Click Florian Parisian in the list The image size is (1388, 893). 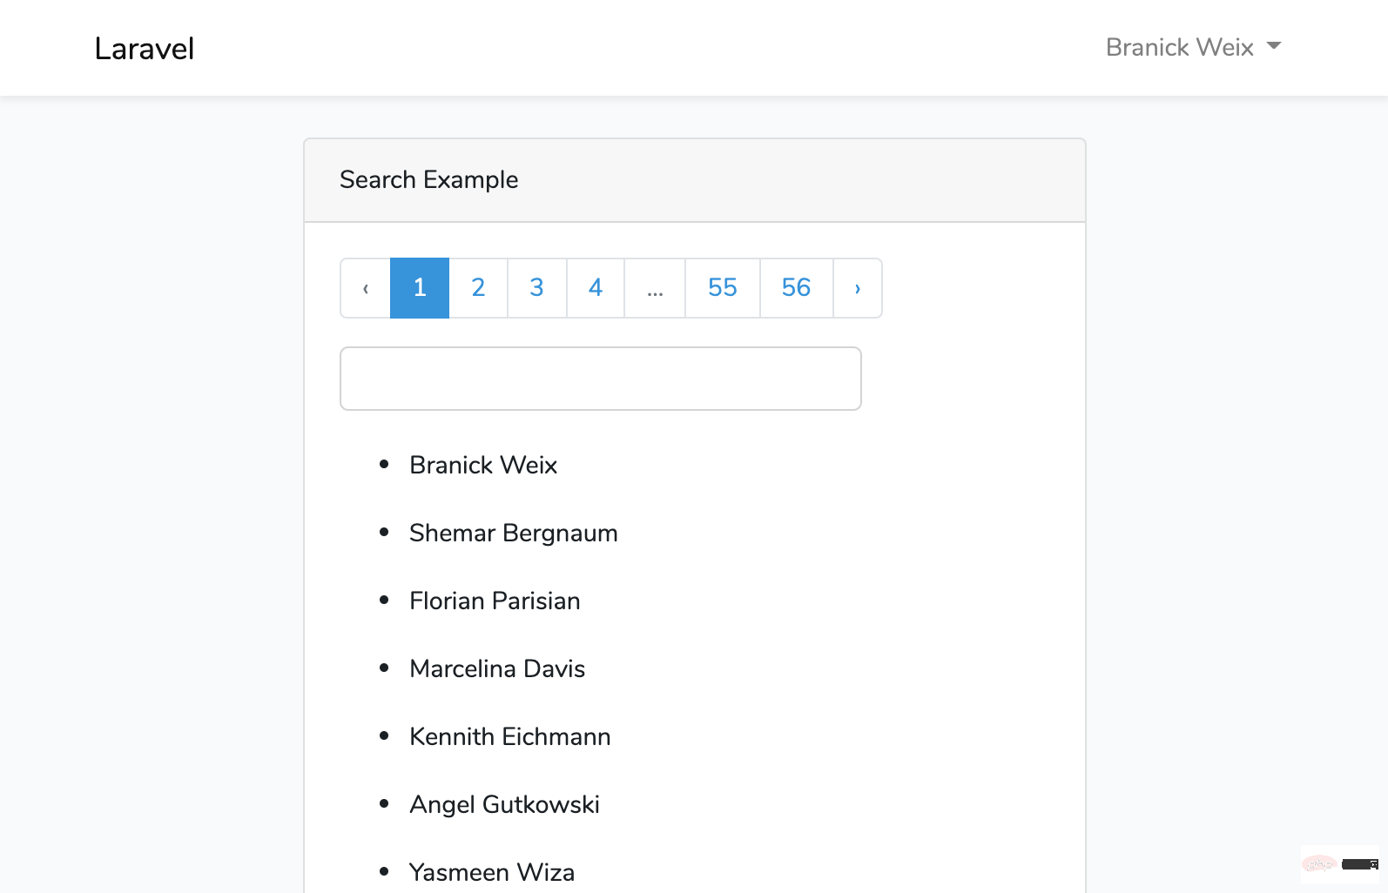pos(495,601)
